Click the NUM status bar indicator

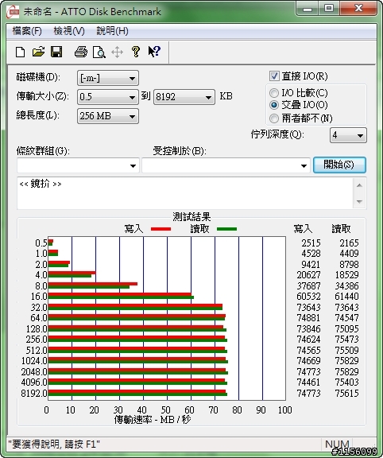coord(337,444)
